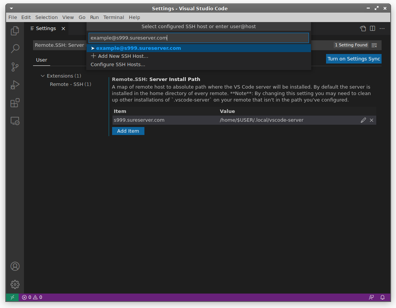
Task: Open the Search view in activity bar
Action: [15, 49]
